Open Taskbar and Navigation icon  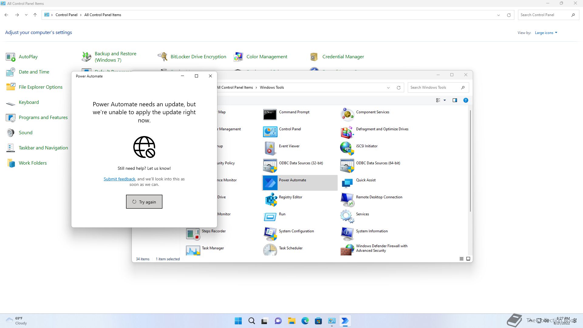(x=11, y=148)
